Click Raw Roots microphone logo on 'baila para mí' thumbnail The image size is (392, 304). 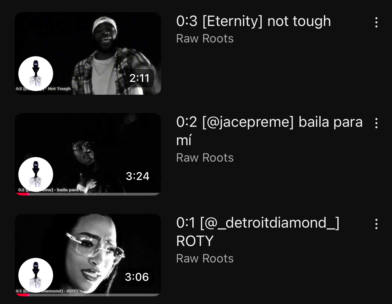[x=36, y=174]
